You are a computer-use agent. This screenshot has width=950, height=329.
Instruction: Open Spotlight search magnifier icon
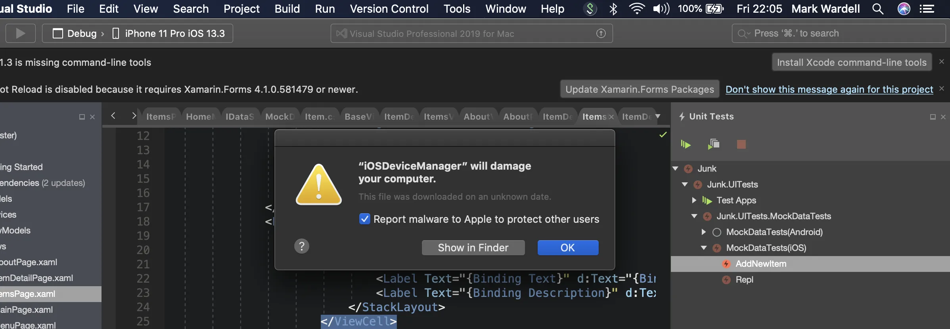(x=878, y=9)
